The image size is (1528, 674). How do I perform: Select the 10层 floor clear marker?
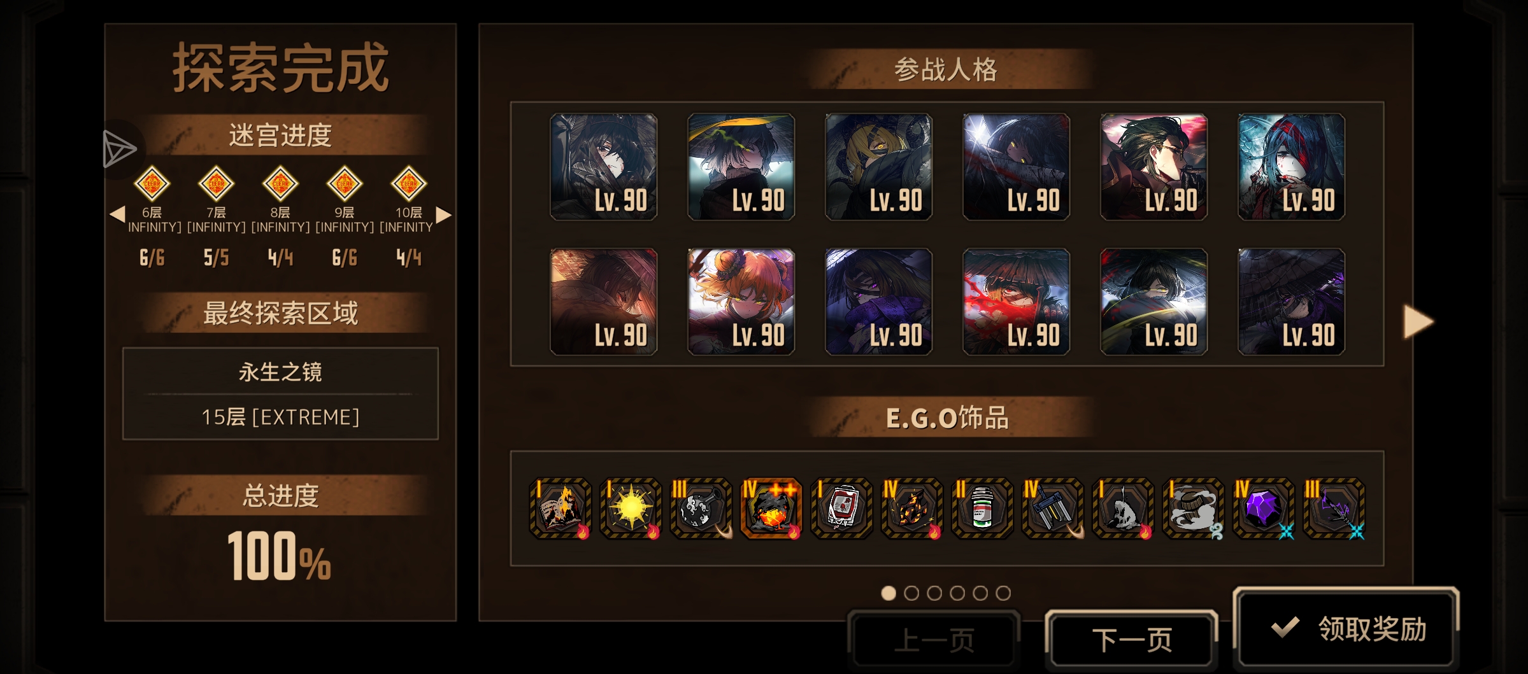tap(408, 183)
